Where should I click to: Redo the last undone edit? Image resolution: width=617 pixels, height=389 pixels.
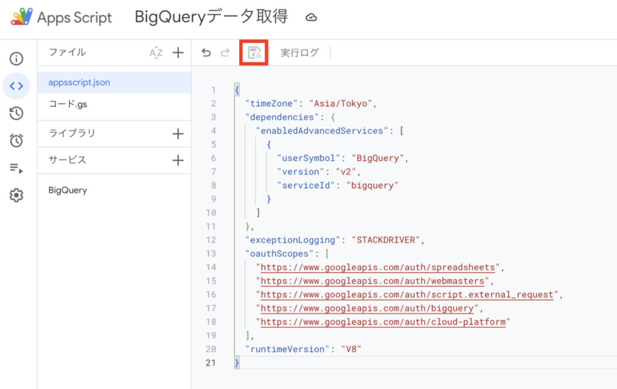pos(225,52)
